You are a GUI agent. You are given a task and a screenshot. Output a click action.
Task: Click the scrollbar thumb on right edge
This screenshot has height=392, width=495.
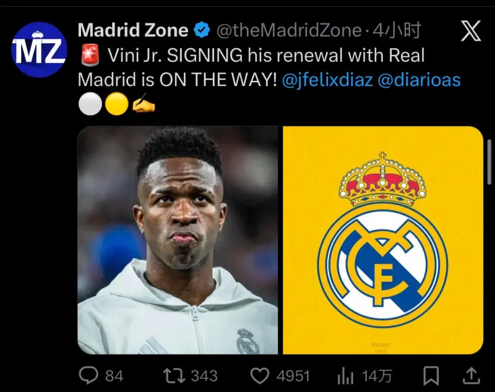(490, 161)
